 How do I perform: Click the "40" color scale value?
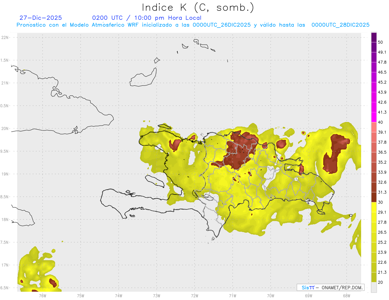381,122
